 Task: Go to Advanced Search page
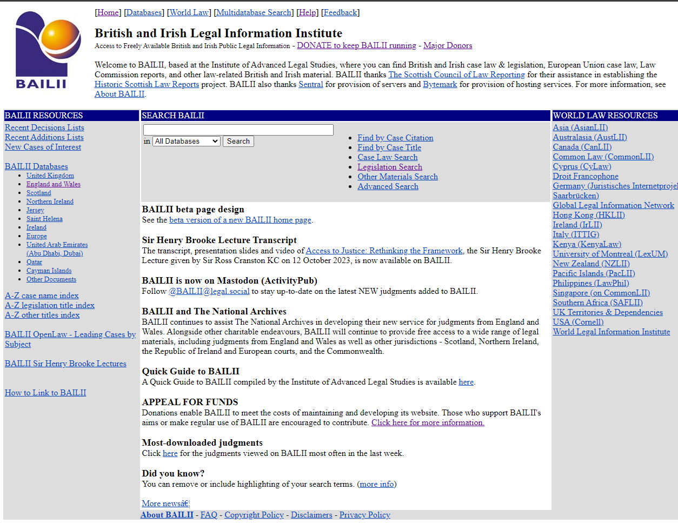388,187
